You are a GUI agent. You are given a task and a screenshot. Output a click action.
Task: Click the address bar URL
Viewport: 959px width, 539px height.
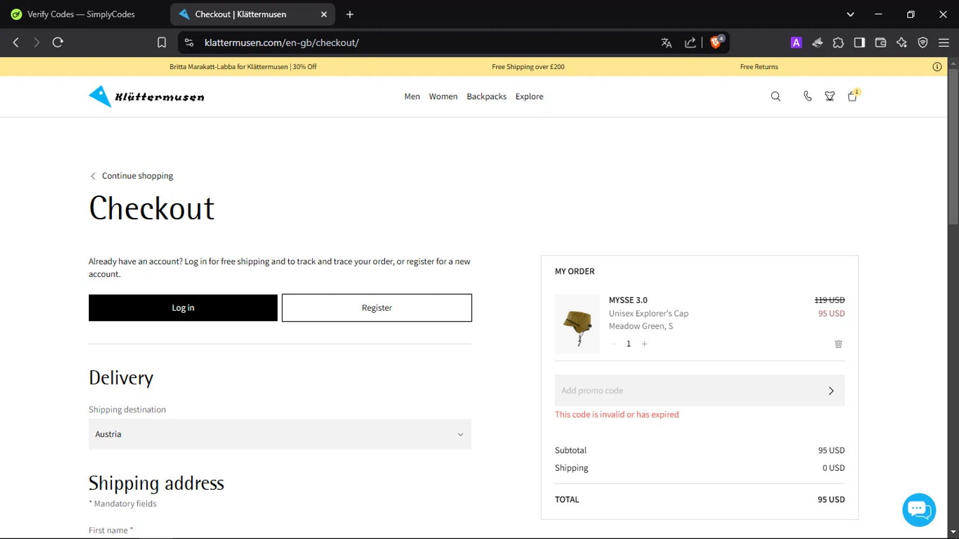(x=282, y=43)
